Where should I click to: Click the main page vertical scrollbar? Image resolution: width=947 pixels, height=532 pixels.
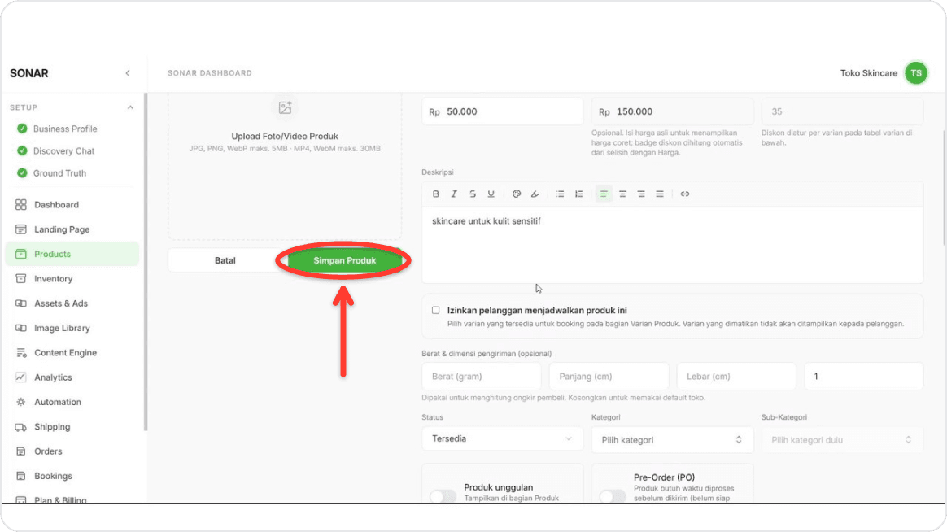(x=944, y=188)
